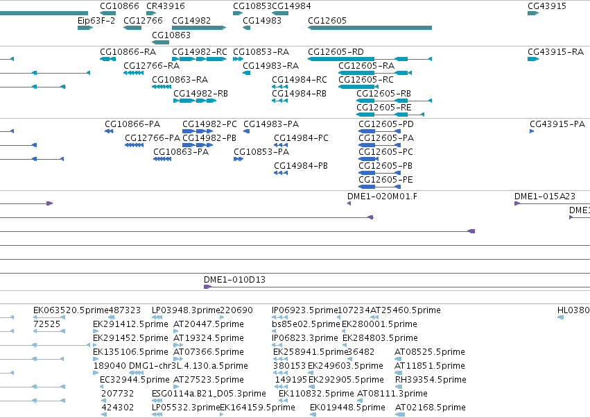This screenshot has height=418, width=590.
Task: Open EST EK063520.5prime
Action: point(71,310)
